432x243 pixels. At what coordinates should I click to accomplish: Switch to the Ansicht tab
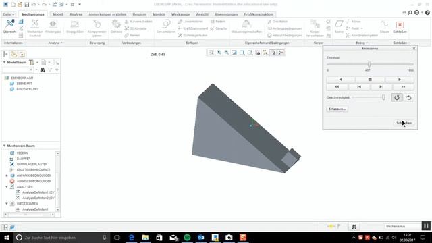point(202,14)
